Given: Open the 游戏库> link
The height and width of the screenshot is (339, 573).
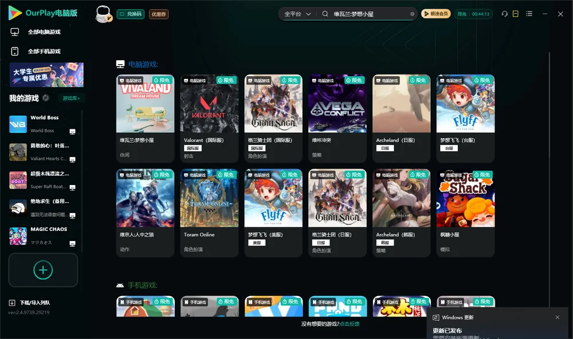Looking at the screenshot, I should tap(71, 98).
